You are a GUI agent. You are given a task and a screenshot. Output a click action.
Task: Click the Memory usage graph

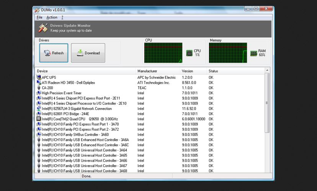click(228, 53)
